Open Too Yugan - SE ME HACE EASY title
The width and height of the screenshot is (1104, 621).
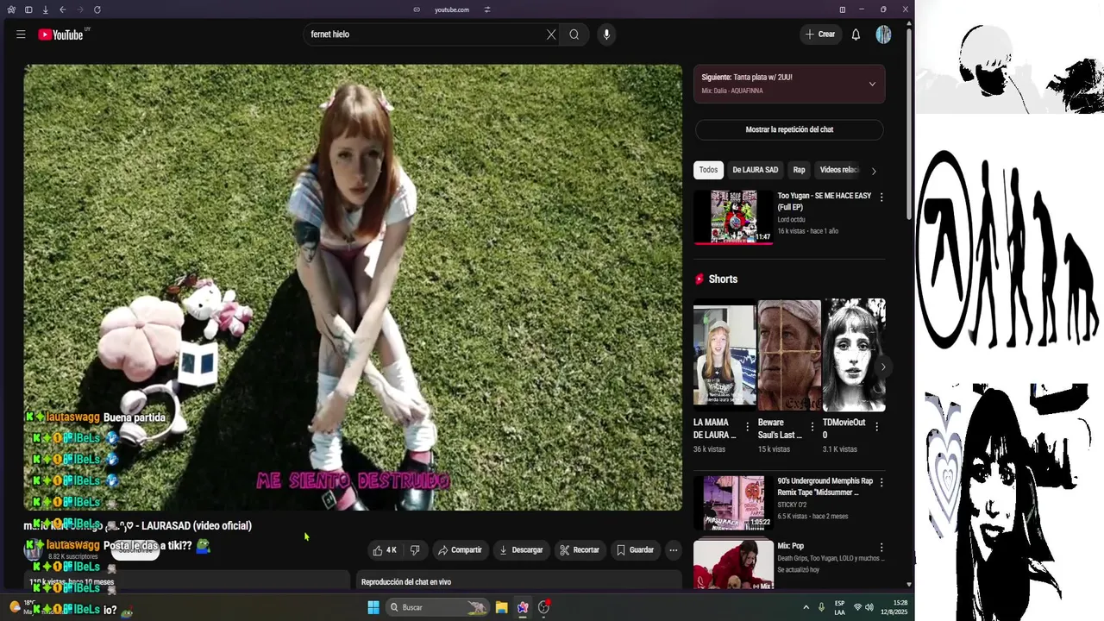(825, 201)
